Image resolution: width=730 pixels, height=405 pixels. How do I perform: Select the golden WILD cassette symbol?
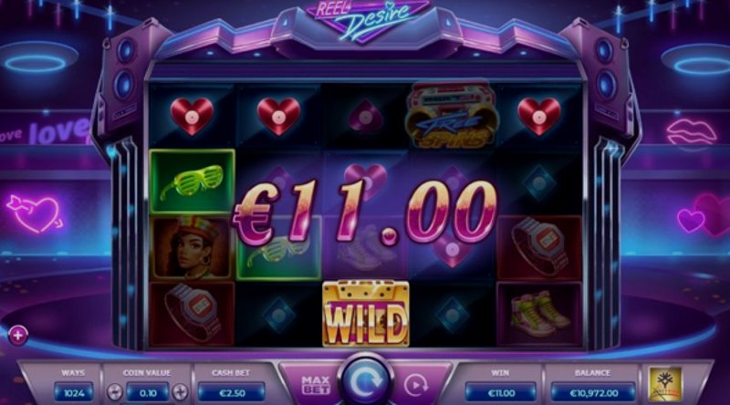(366, 314)
